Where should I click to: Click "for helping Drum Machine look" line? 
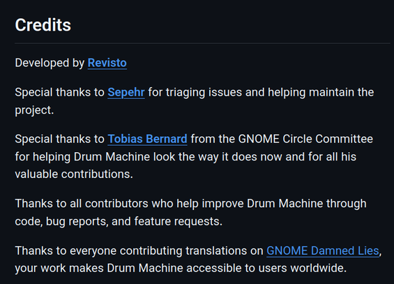95,157
